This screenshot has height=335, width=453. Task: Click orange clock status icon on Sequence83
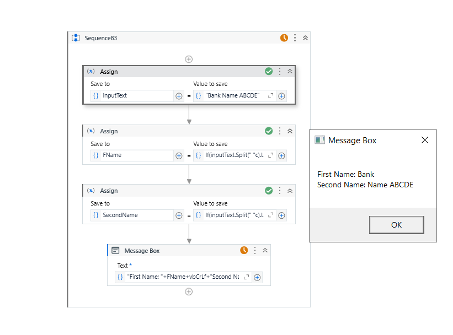[284, 38]
